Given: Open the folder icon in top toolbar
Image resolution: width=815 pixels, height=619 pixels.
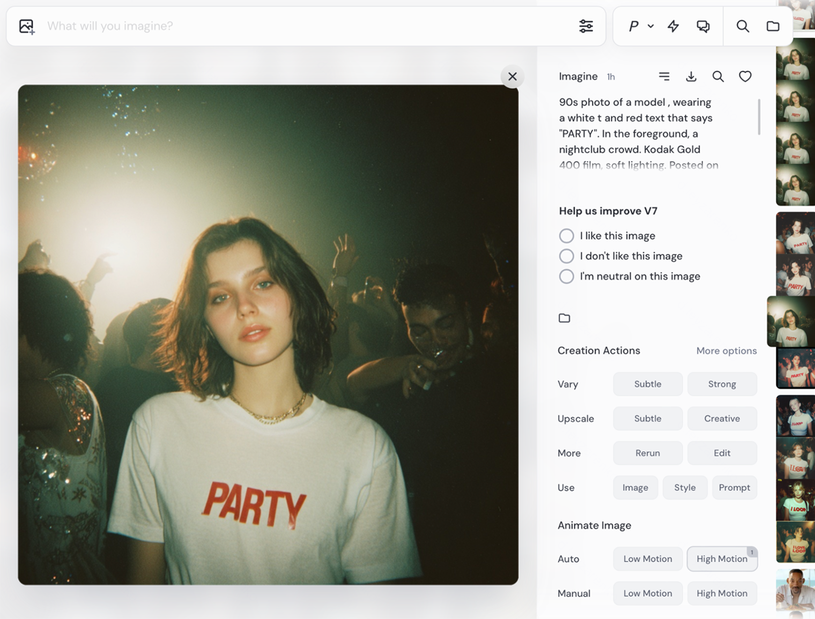Looking at the screenshot, I should coord(773,26).
